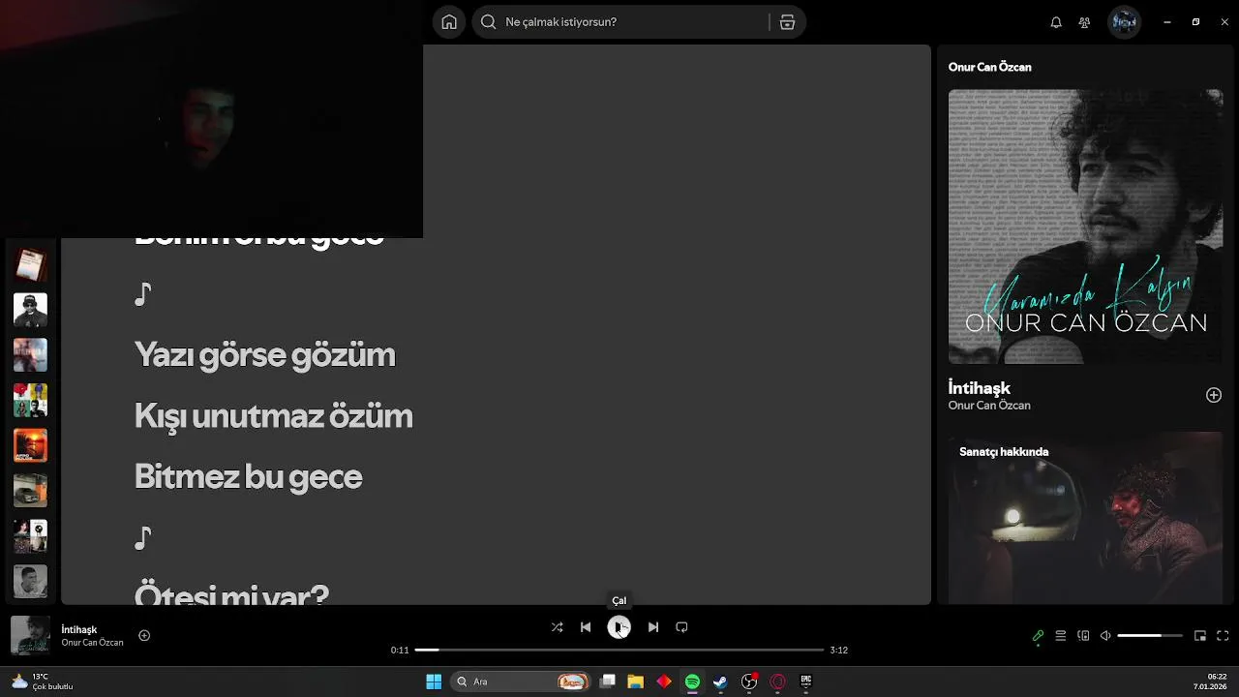The height and width of the screenshot is (697, 1239).
Task: Open İntihaşk song title in now-playing bar
Action: 79,629
